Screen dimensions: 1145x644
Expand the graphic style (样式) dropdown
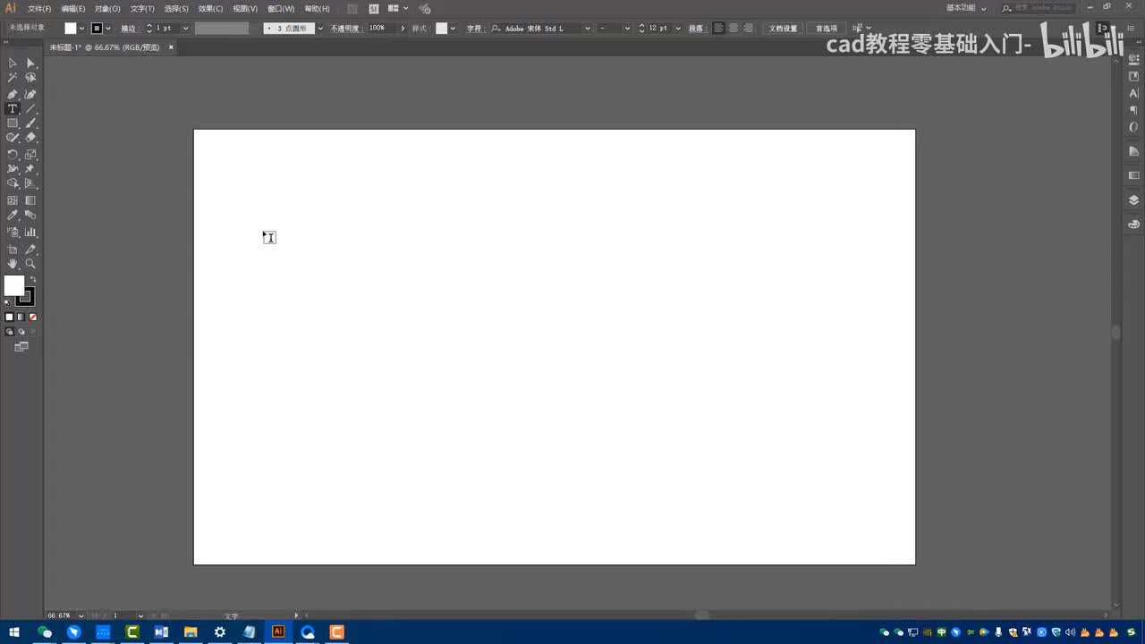tap(454, 29)
